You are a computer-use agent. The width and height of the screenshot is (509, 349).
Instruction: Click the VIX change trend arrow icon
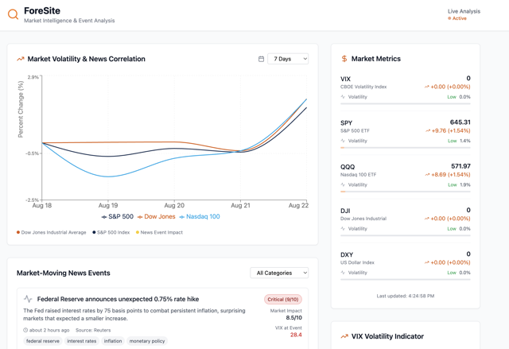pos(426,87)
